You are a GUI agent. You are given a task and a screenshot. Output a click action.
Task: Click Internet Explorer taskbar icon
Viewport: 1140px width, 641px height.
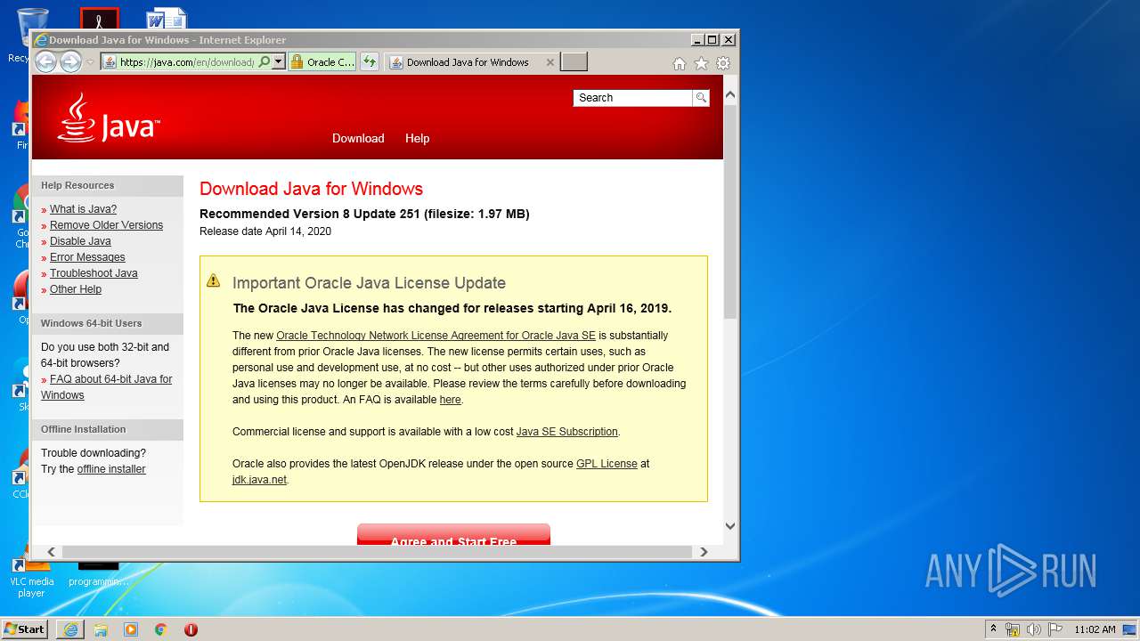point(70,629)
